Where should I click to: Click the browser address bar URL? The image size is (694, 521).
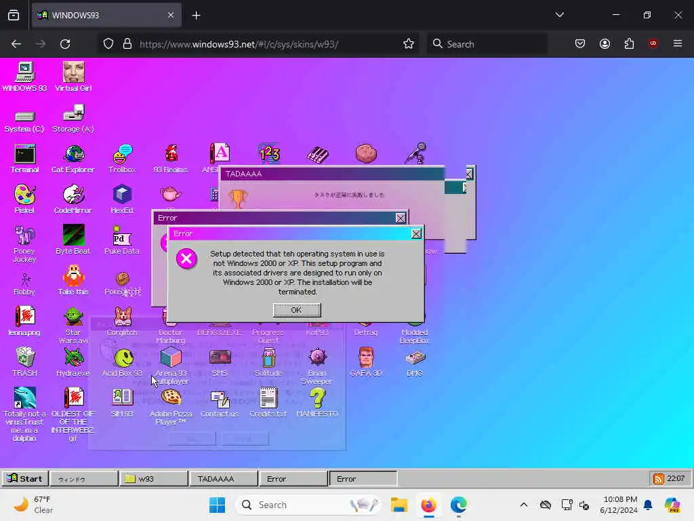point(239,44)
